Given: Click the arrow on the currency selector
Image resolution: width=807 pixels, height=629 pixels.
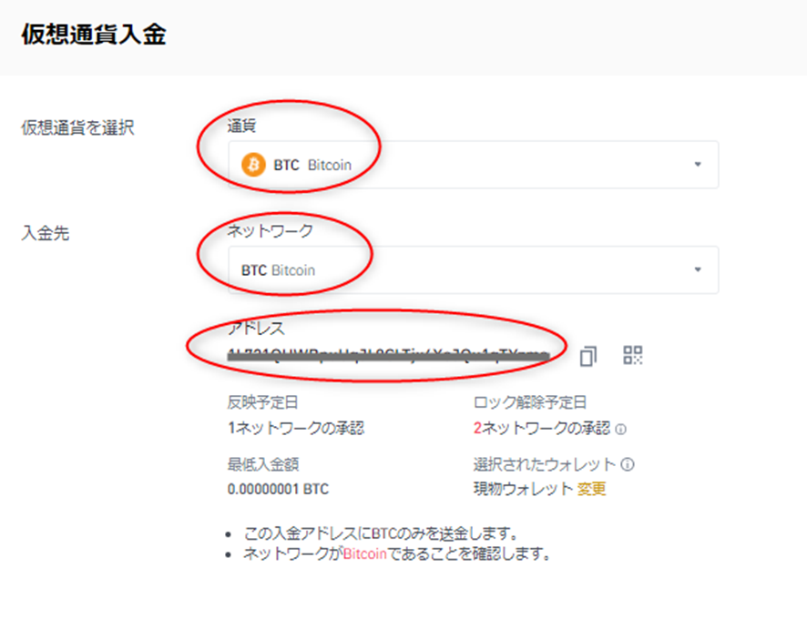Looking at the screenshot, I should pyautogui.click(x=698, y=166).
